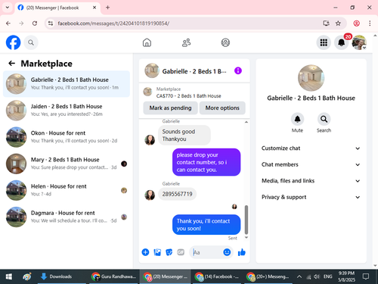Viewport: 378px width, 284px height.
Task: Open the Windows Start button
Action: click(x=9, y=276)
